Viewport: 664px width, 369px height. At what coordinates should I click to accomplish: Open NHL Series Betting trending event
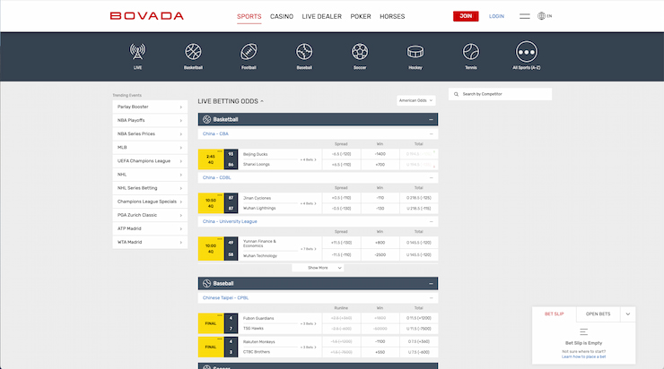[x=150, y=188]
